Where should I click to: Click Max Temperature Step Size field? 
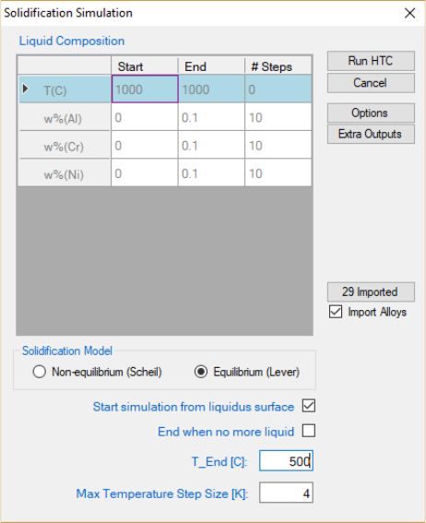pyautogui.click(x=286, y=493)
